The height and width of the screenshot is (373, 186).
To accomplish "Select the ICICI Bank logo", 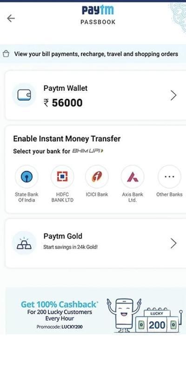I will tap(97, 177).
